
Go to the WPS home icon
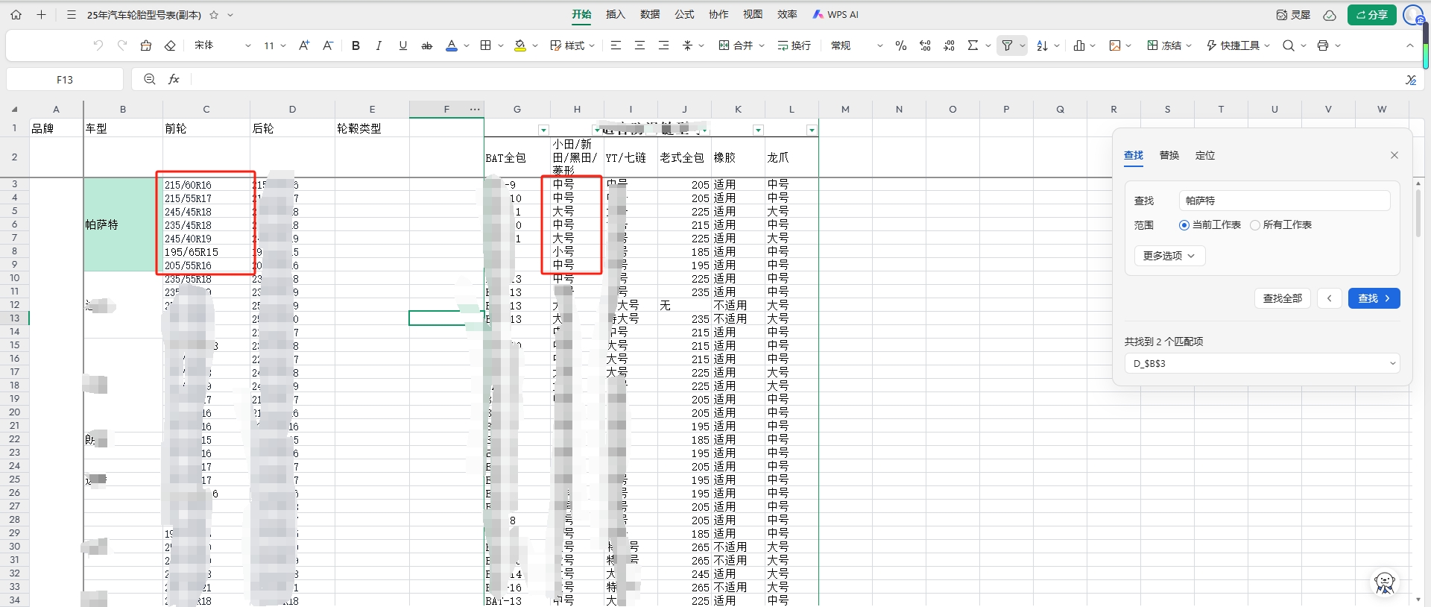(x=16, y=15)
